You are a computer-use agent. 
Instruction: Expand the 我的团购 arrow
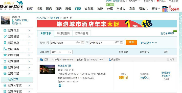click(29, 55)
